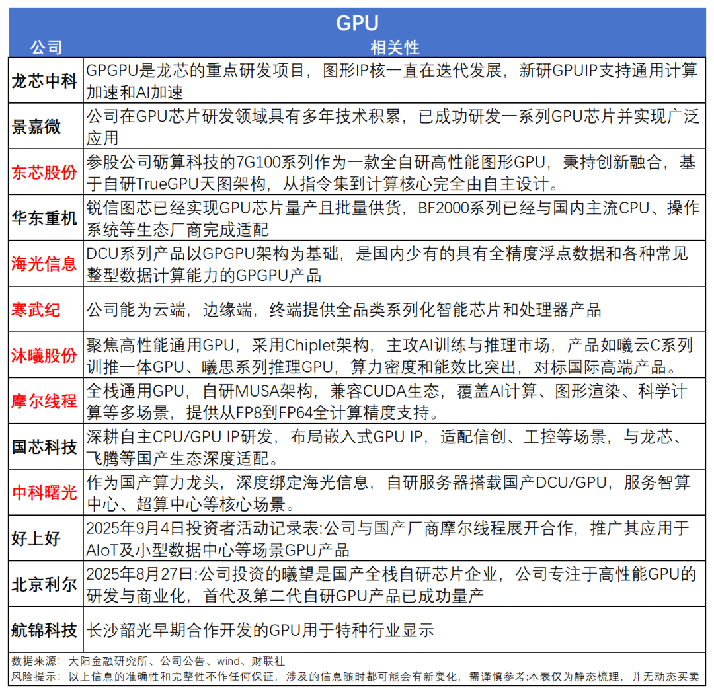Image resolution: width=714 pixels, height=694 pixels.
Task: Click the 好上好 company cell
Action: (46, 538)
